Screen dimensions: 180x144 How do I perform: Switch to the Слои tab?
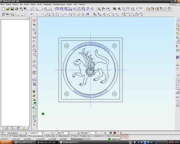[124, 136]
